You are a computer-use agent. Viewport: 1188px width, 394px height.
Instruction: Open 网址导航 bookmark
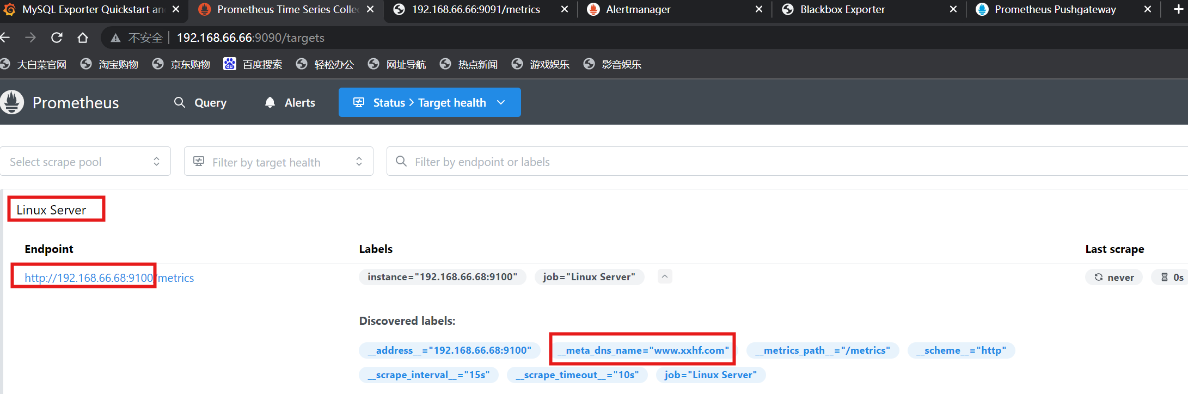click(397, 64)
